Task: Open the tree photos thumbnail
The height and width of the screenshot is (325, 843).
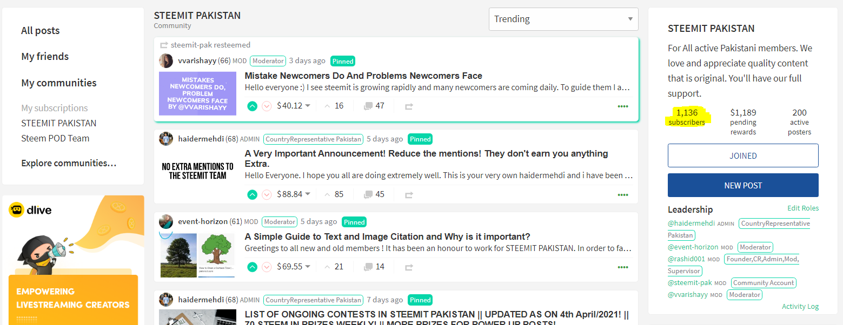Action: [197, 255]
